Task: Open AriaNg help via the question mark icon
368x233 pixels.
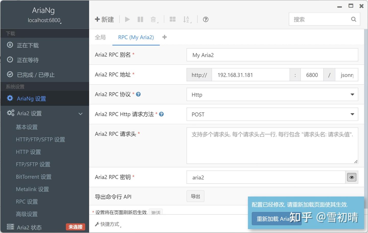Action: click(205, 19)
